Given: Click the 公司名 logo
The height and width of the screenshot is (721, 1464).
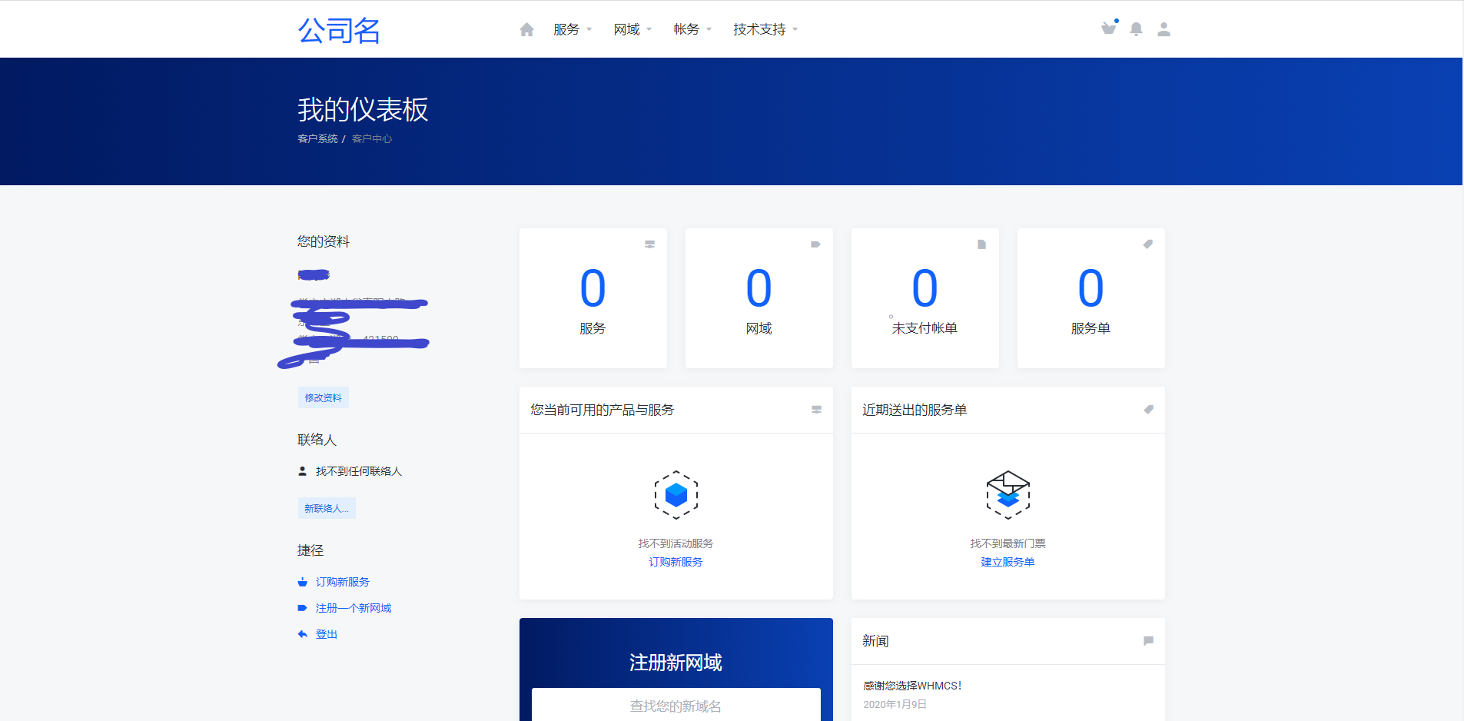Looking at the screenshot, I should (x=339, y=31).
